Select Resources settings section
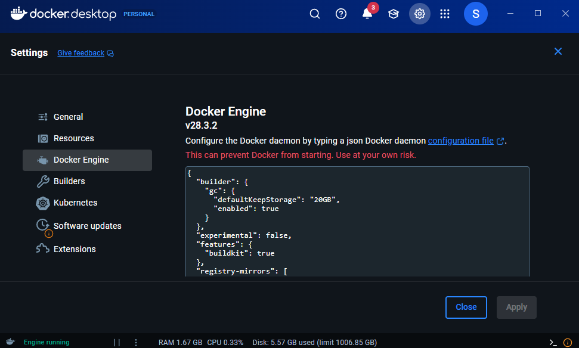 point(87,138)
